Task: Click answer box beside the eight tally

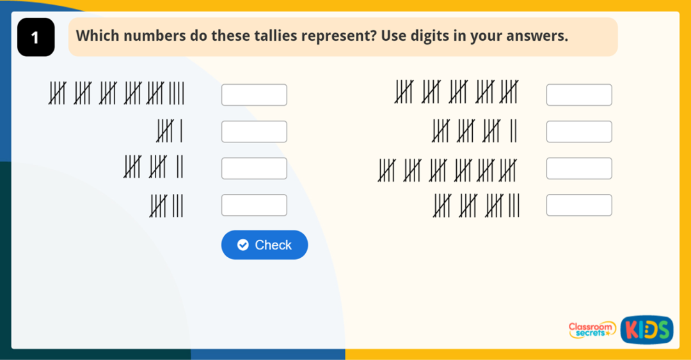Action: pyautogui.click(x=254, y=205)
